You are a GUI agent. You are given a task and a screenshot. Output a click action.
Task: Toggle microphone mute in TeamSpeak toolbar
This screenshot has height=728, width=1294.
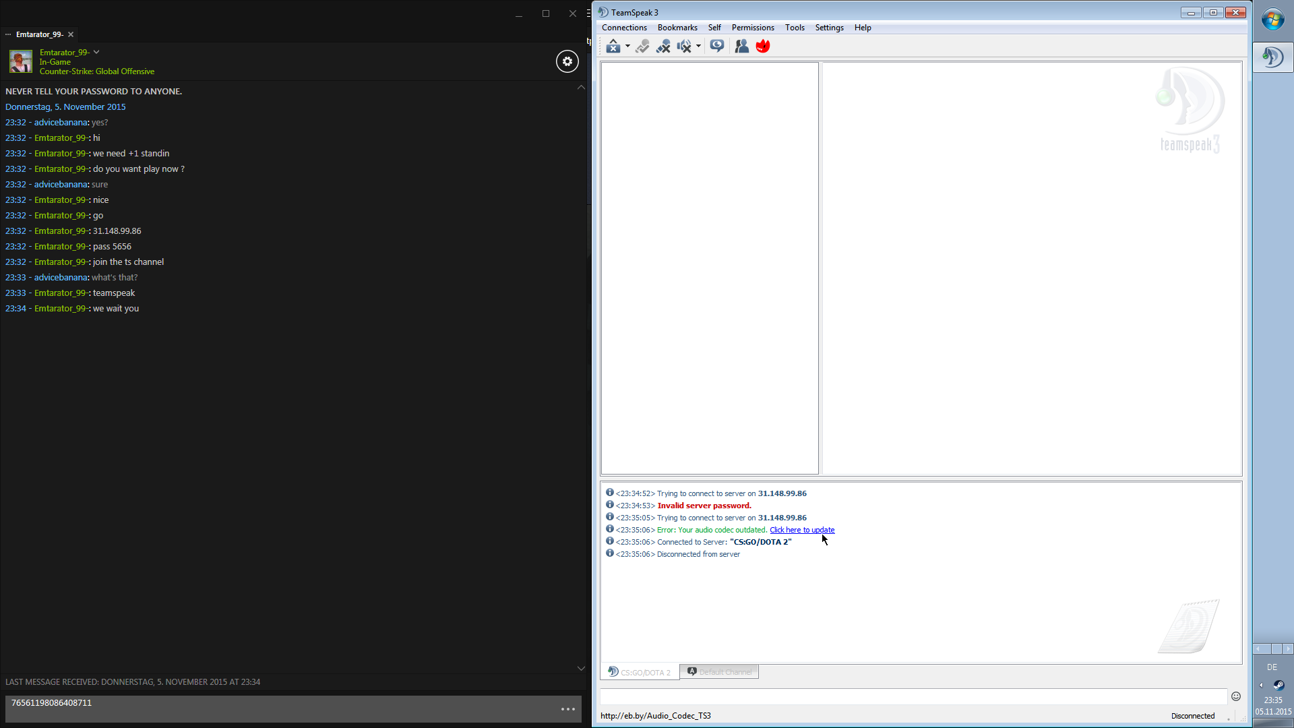663,46
